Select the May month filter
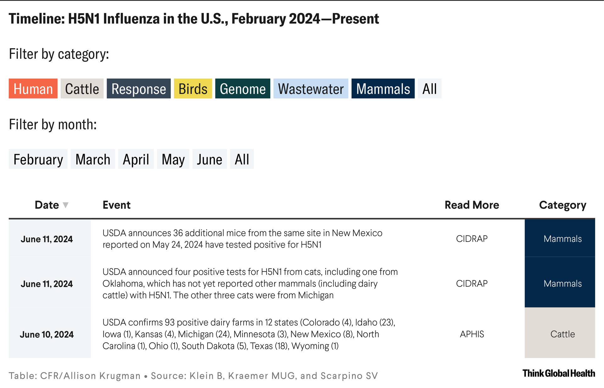The width and height of the screenshot is (604, 388). 173,159
